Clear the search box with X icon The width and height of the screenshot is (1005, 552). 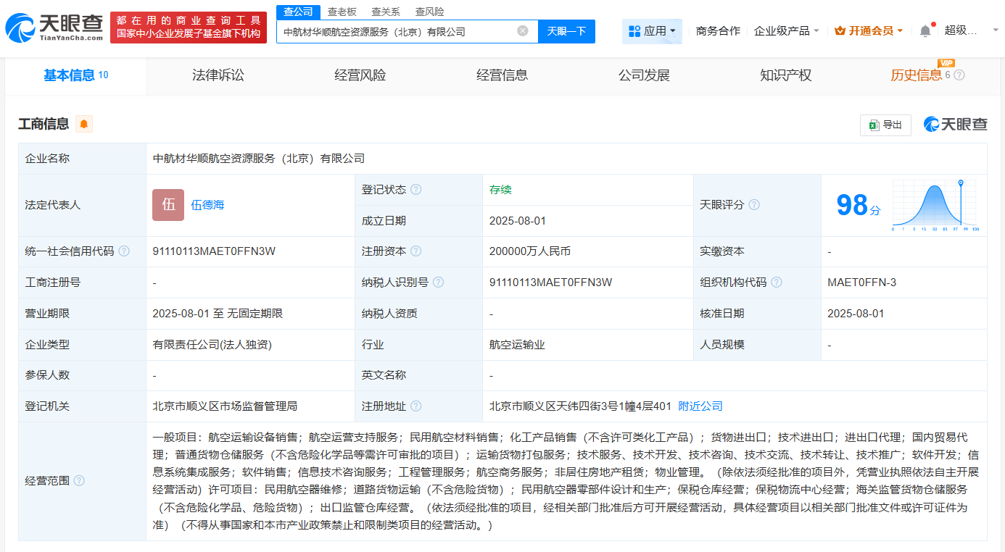[523, 31]
